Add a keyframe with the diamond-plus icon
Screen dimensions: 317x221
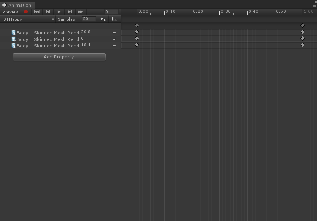103,19
